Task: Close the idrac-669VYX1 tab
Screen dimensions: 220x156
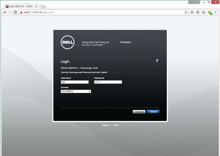Action: click(x=36, y=6)
